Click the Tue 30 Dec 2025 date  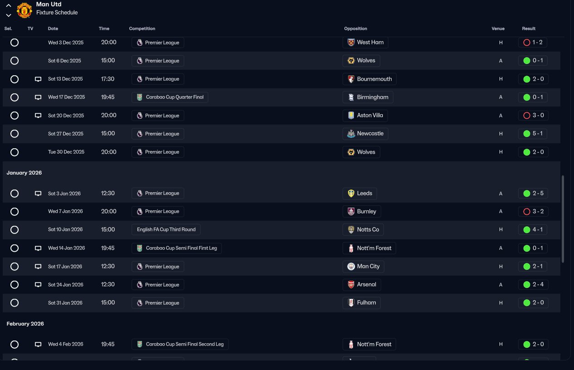click(66, 152)
